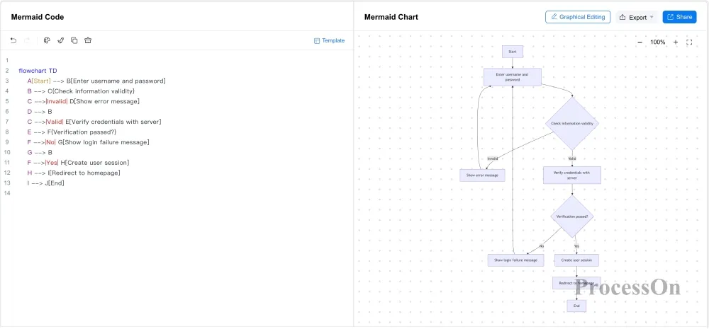Click Verify credentials with server node
Viewport: 709px width, 329px height.
point(572,175)
